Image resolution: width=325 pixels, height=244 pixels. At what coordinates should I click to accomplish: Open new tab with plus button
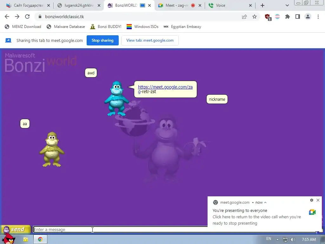click(262, 5)
